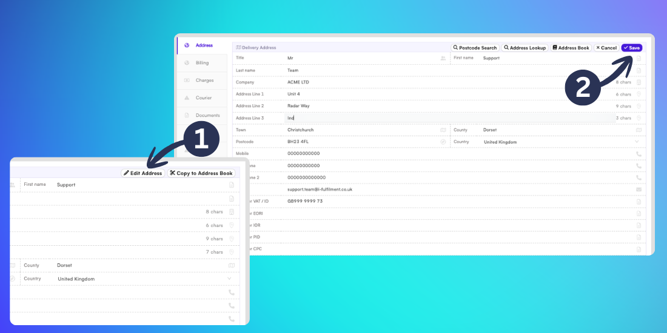The image size is (667, 333).
Task: Select the Courier tab
Action: [x=202, y=97]
